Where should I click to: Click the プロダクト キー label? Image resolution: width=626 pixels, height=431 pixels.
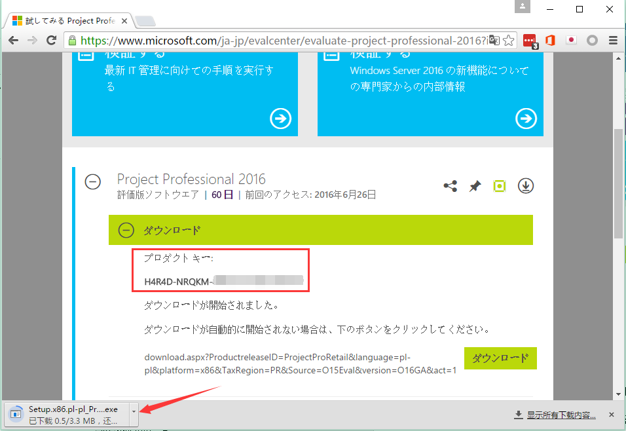click(179, 259)
